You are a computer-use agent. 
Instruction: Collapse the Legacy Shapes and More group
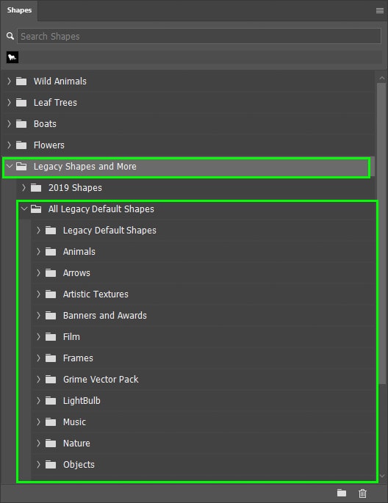click(x=10, y=166)
